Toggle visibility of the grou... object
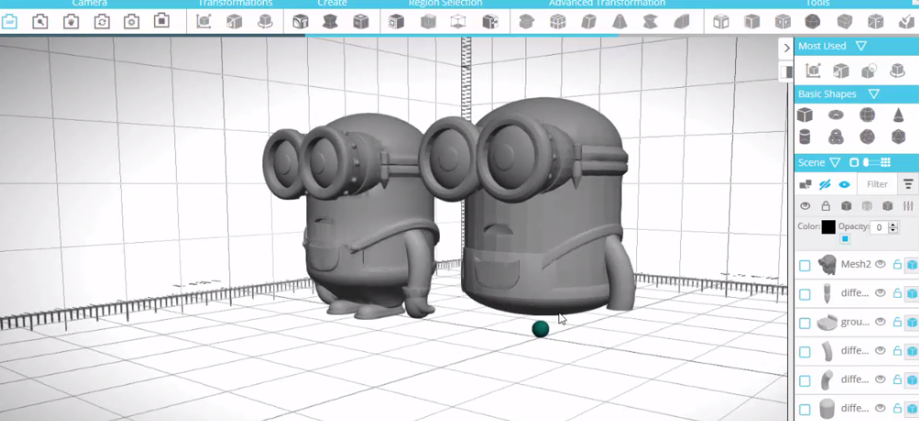The width and height of the screenshot is (919, 421). (880, 321)
